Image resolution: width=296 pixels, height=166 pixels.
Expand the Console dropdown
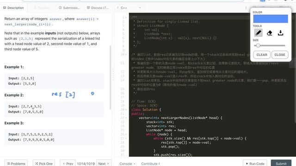pos(127,164)
